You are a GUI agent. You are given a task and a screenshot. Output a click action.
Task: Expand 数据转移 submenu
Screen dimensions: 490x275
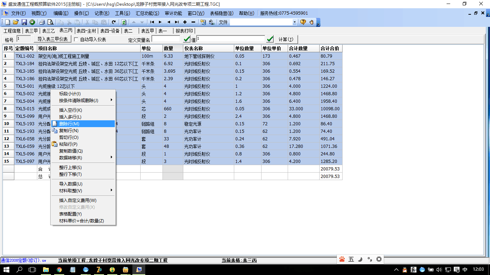point(83,158)
